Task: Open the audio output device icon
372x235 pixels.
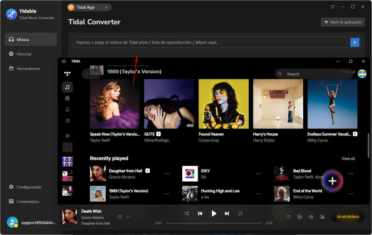Action: (299, 217)
